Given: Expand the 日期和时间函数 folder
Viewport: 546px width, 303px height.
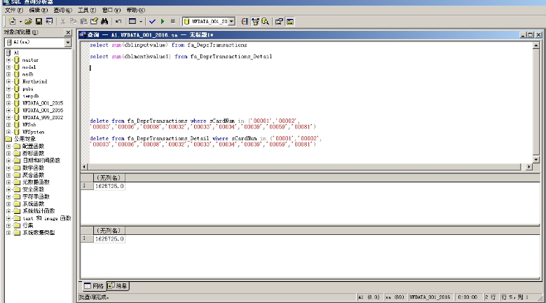Looking at the screenshot, I should 8,161.
